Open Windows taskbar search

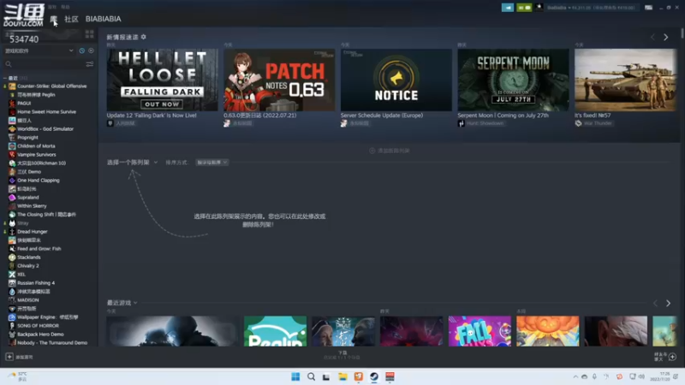311,376
